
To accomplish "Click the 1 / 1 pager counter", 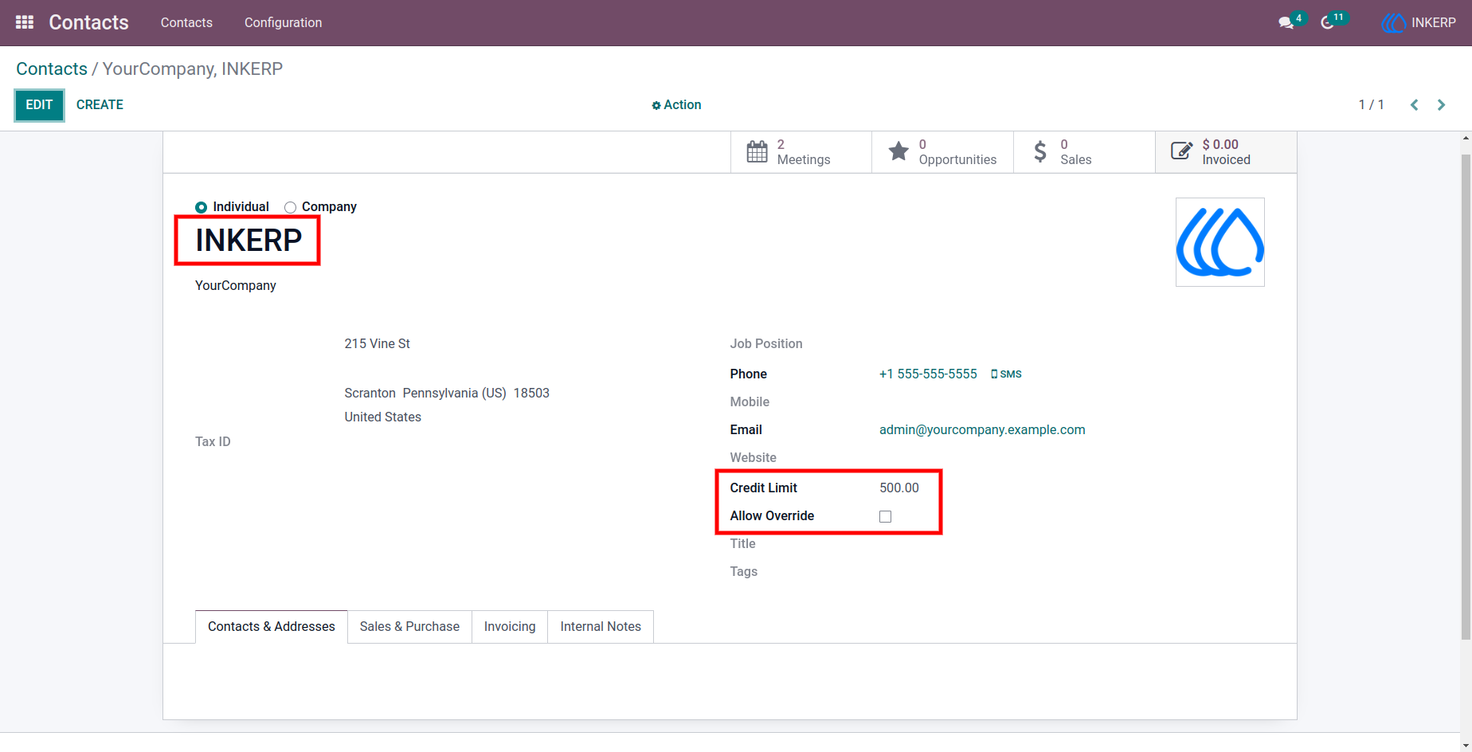I will click(1372, 105).
